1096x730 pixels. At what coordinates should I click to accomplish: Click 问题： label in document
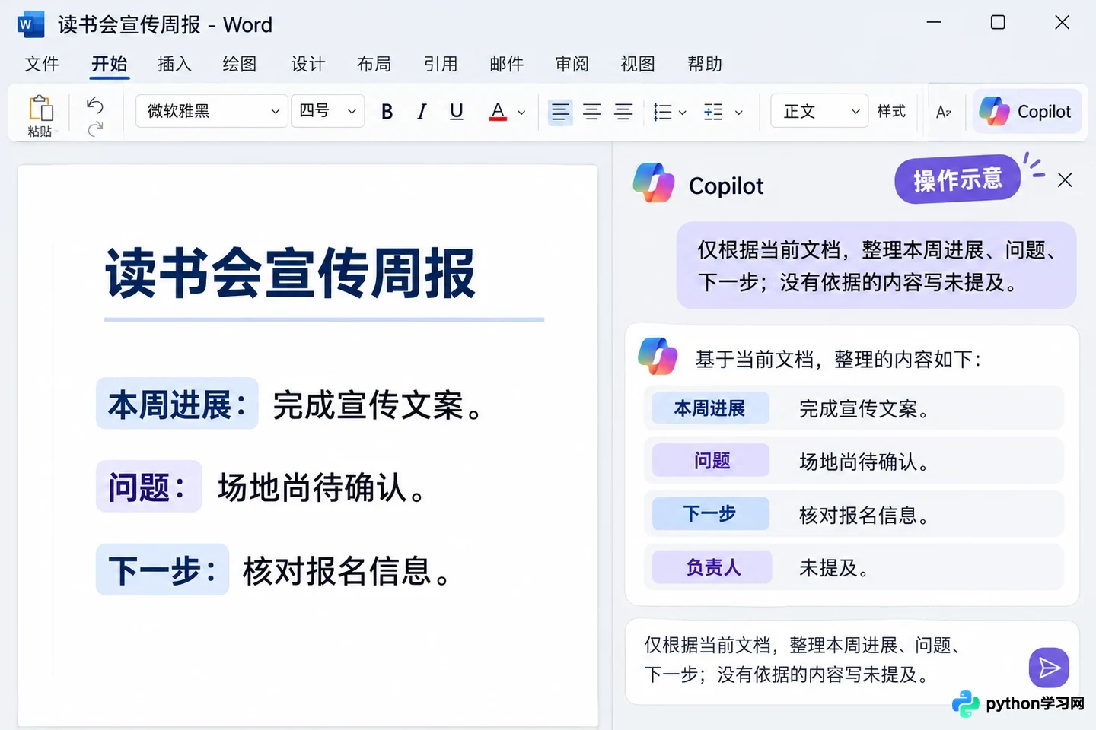148,487
